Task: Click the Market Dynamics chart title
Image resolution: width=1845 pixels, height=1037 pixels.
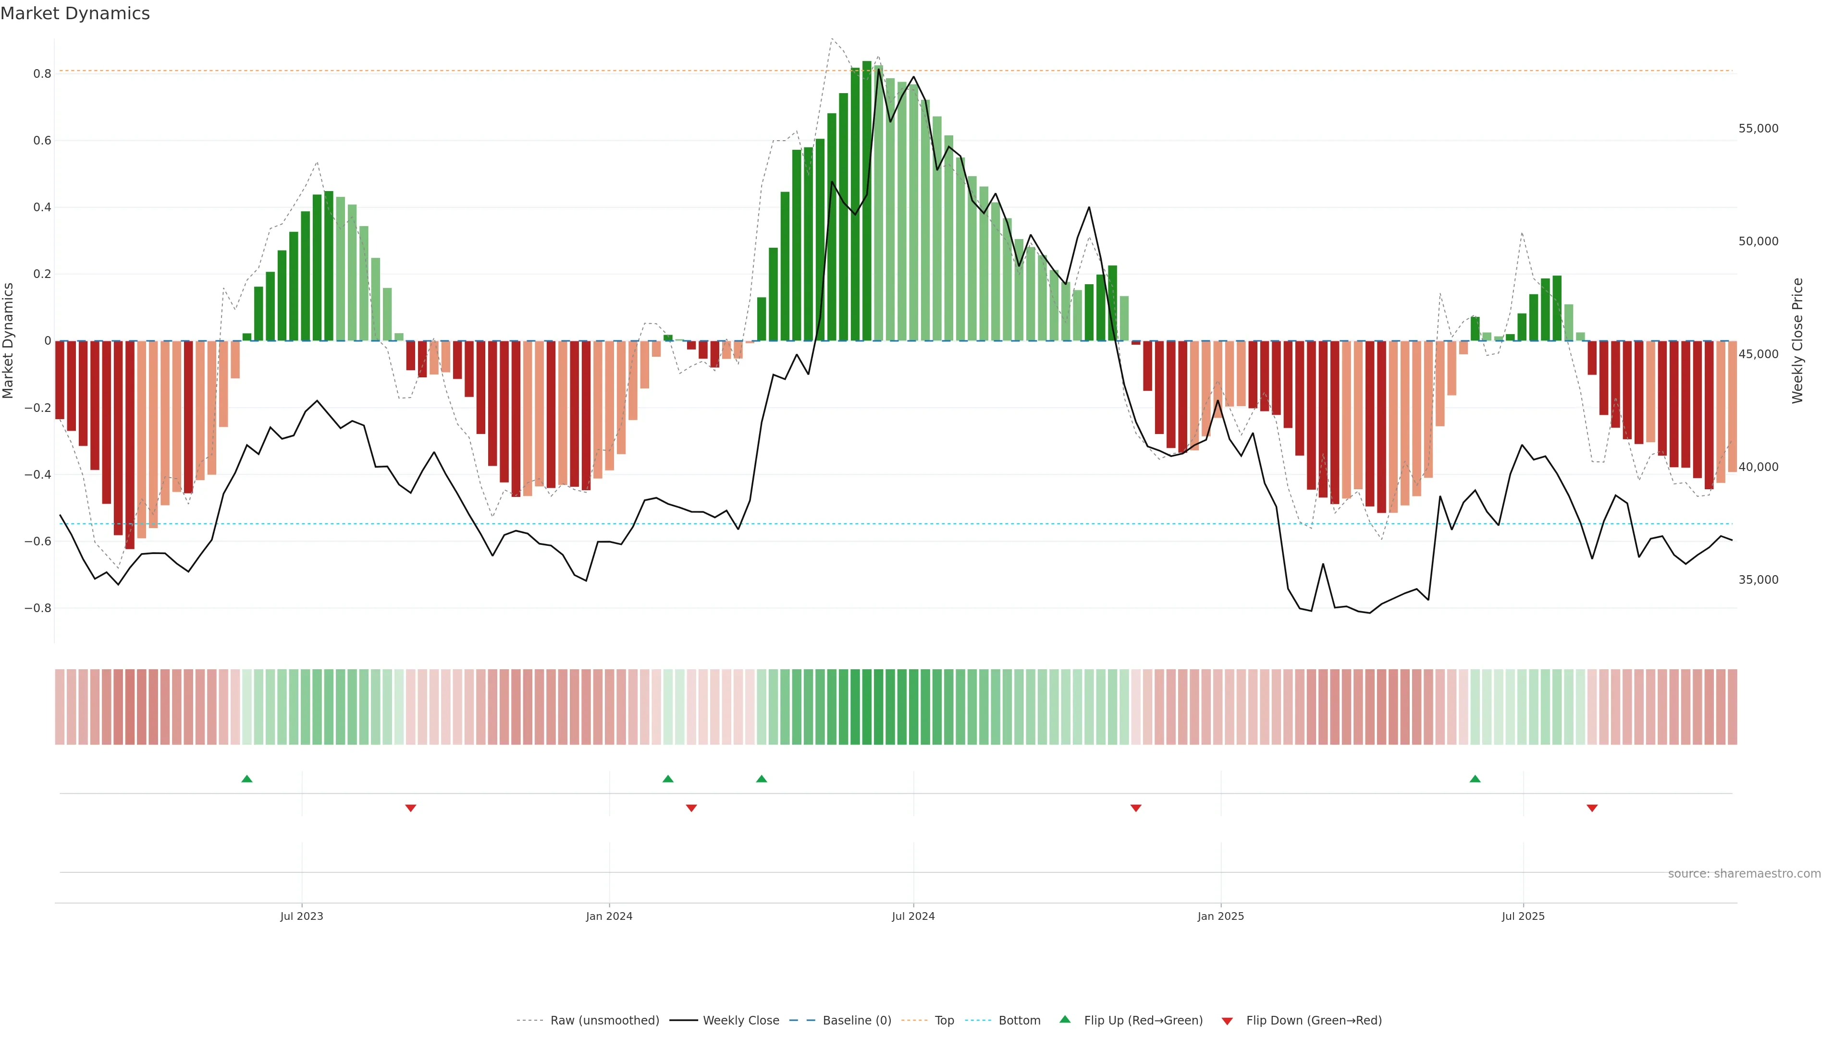Action: [x=75, y=13]
